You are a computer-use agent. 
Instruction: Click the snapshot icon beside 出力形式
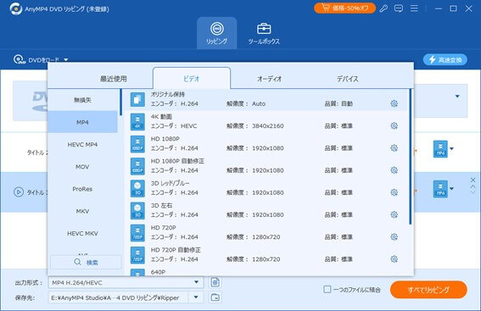tap(215, 282)
